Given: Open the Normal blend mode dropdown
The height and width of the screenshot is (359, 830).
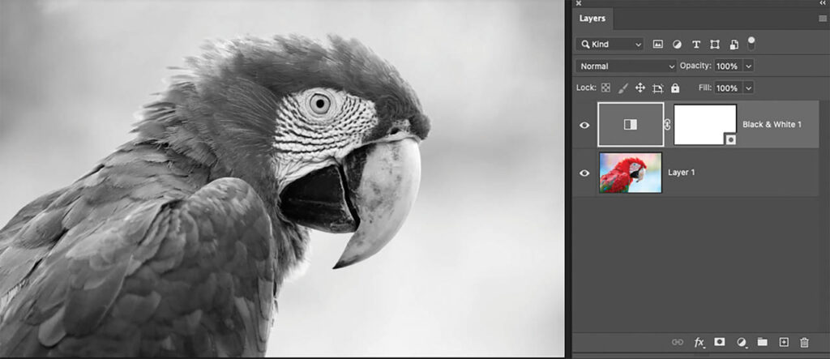Looking at the screenshot, I should (626, 66).
